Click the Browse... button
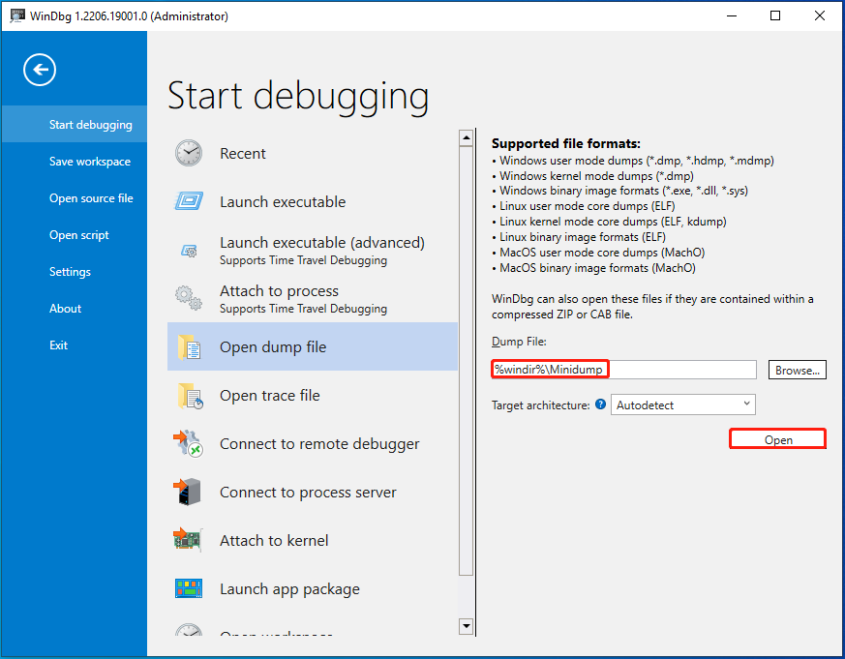Image resolution: width=845 pixels, height=659 pixels. point(797,371)
